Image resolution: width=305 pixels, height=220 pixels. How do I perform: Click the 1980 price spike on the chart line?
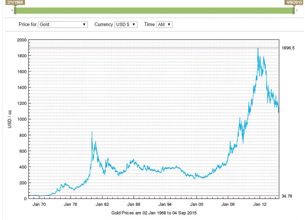(x=92, y=132)
